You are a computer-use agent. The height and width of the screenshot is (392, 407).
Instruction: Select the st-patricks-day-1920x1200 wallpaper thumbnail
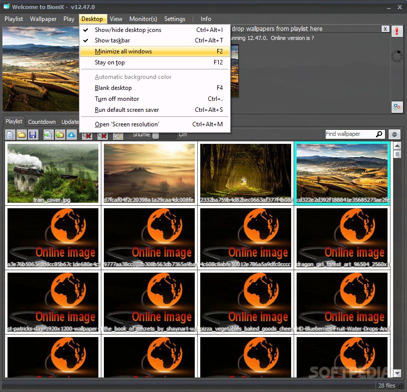(53, 302)
